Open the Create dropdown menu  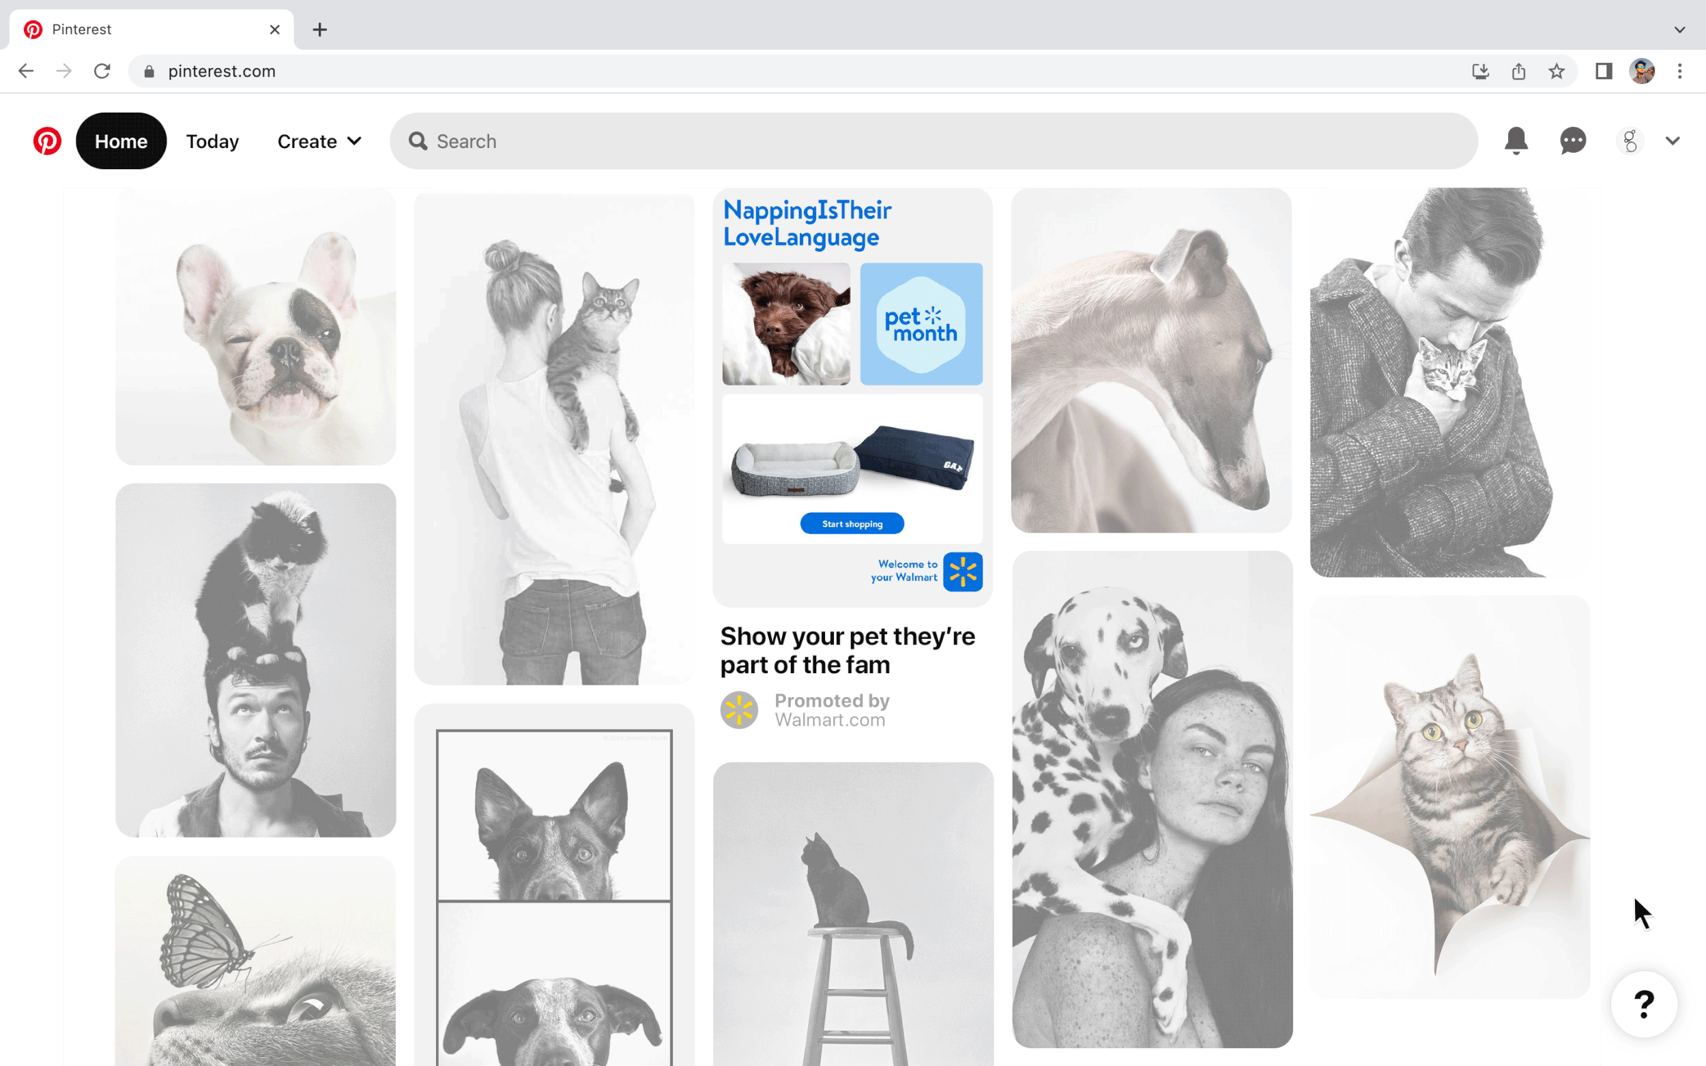[x=319, y=141]
